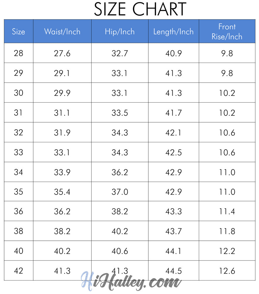Click the SIZE CHART title

[140, 9]
